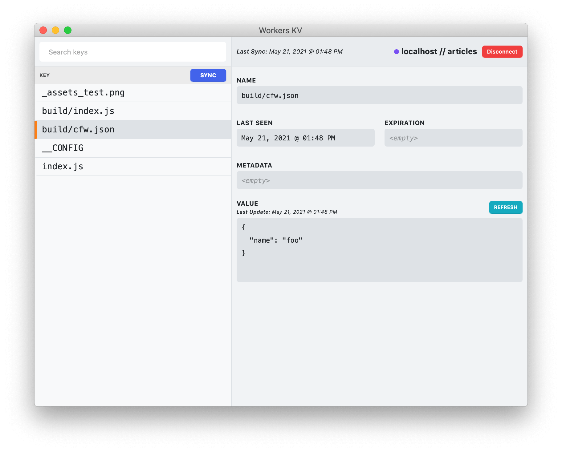Select the _assets_test.png key
This screenshot has width=562, height=452.
(x=133, y=93)
